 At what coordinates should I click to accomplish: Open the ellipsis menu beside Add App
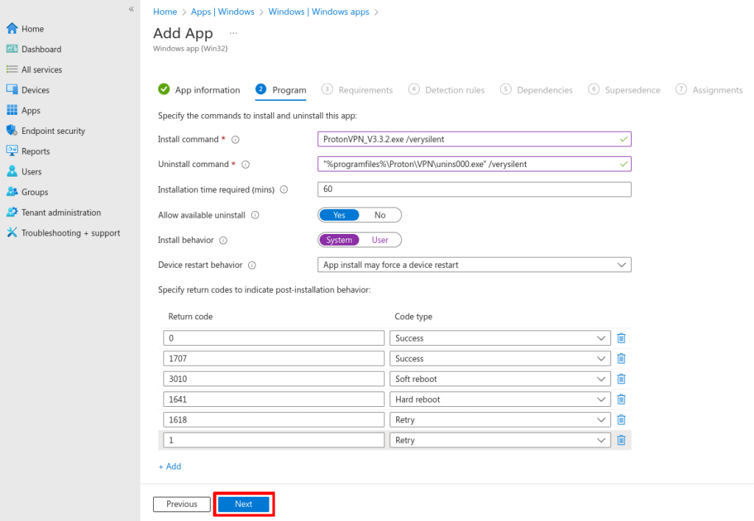click(x=233, y=33)
